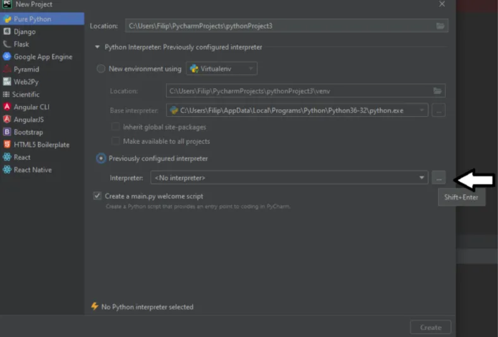
Task: Browse folder for project Location field
Action: pyautogui.click(x=440, y=26)
